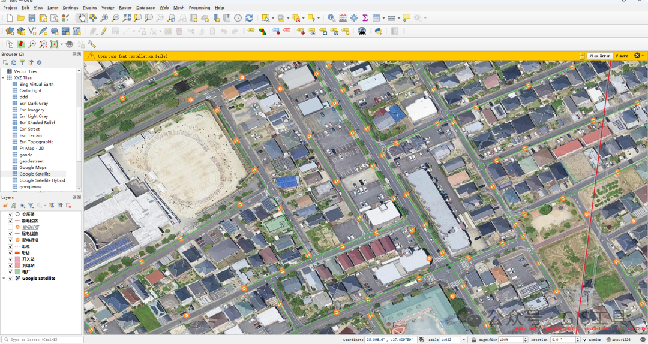Click the Style Manager colored shapes icon
This screenshot has height=344, width=648.
tap(65, 18)
